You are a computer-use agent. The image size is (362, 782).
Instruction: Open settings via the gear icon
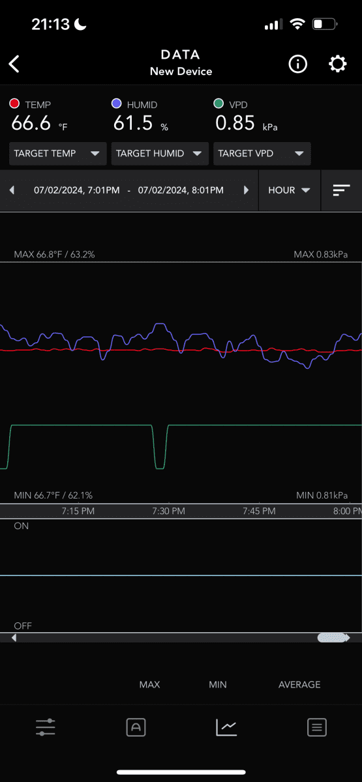[337, 64]
